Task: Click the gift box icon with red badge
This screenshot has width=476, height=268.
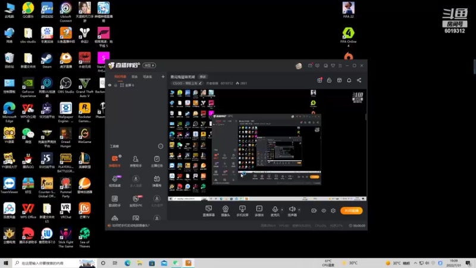Action: click(x=320, y=80)
